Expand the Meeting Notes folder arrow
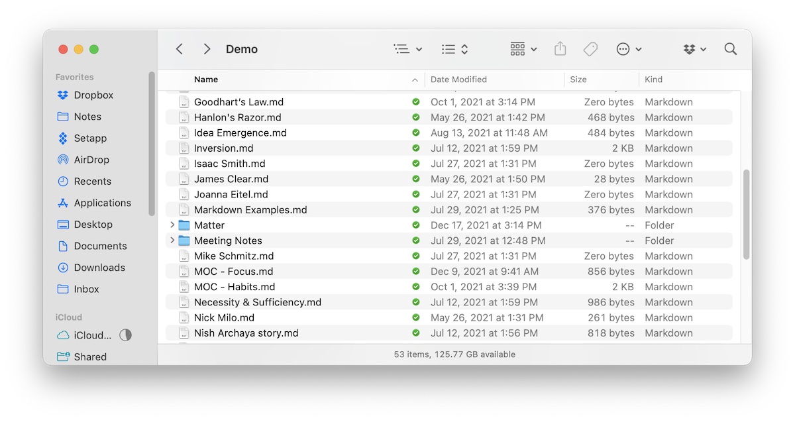Image resolution: width=795 pixels, height=422 pixels. tap(172, 240)
